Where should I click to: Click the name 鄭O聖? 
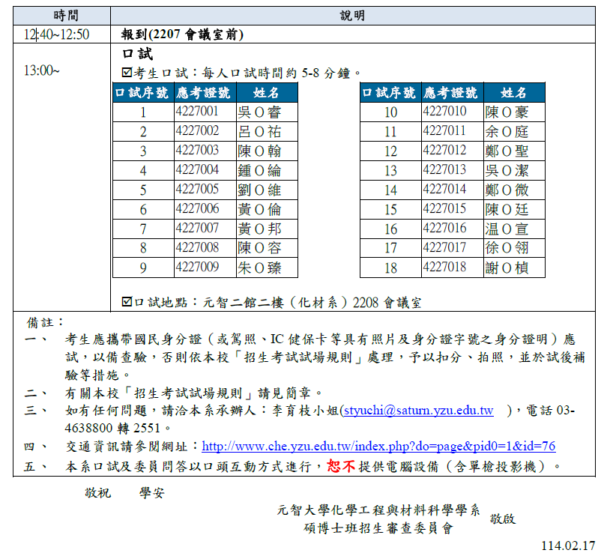(x=507, y=151)
